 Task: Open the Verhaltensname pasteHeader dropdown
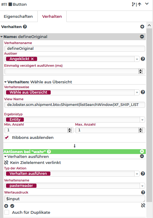(x=142, y=186)
